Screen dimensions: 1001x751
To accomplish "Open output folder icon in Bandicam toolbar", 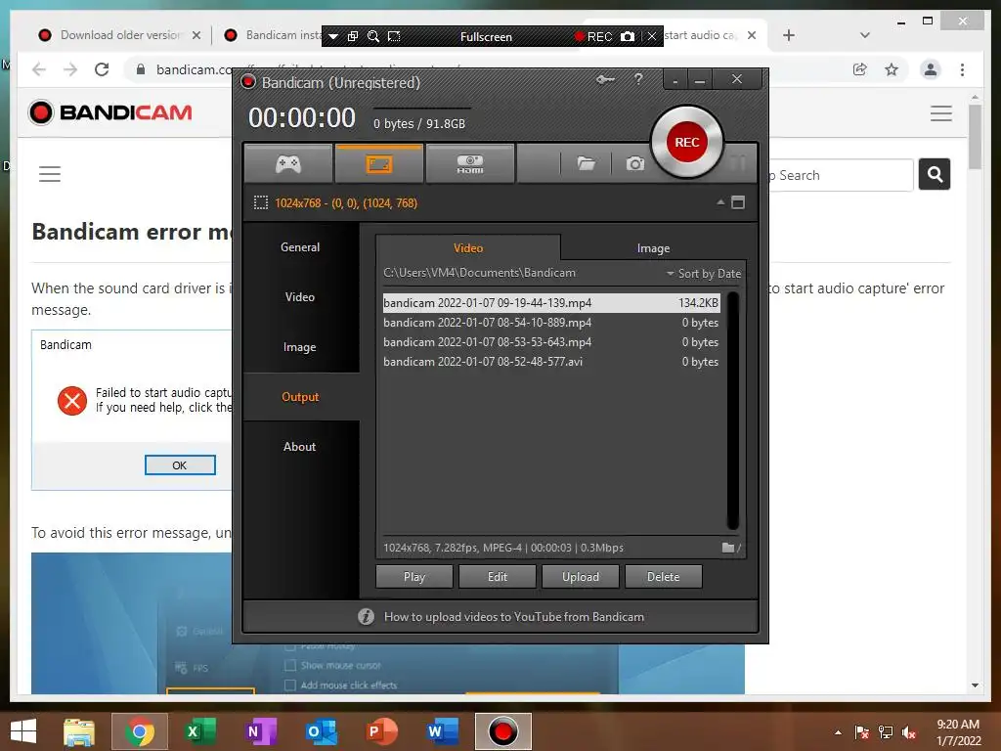I will point(587,164).
